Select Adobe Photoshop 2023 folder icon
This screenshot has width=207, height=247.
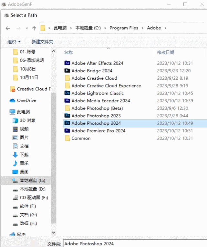tap(67, 116)
